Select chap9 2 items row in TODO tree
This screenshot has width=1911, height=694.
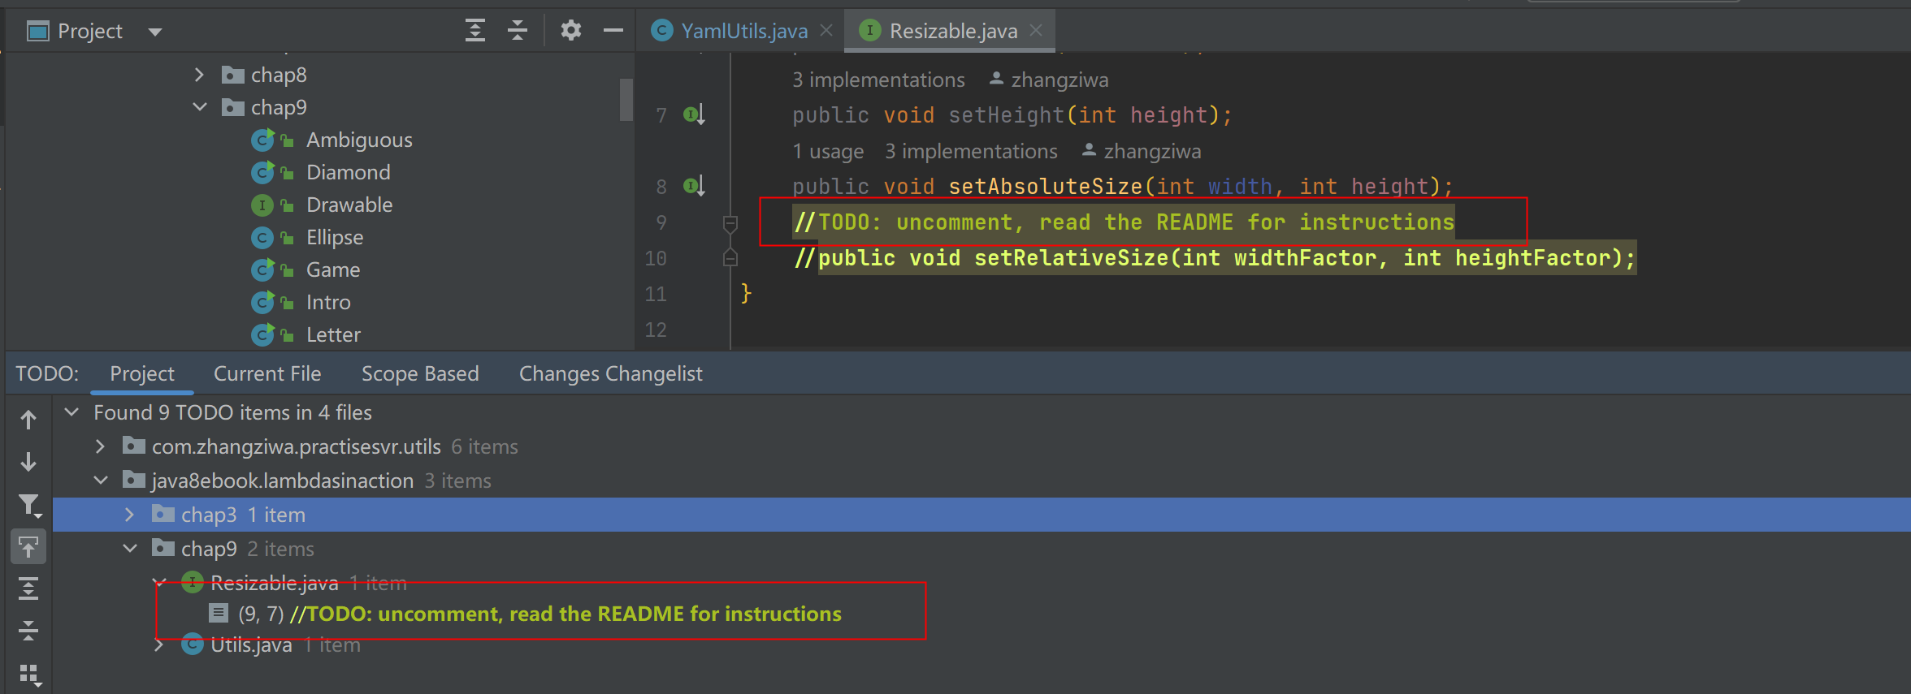(981, 549)
